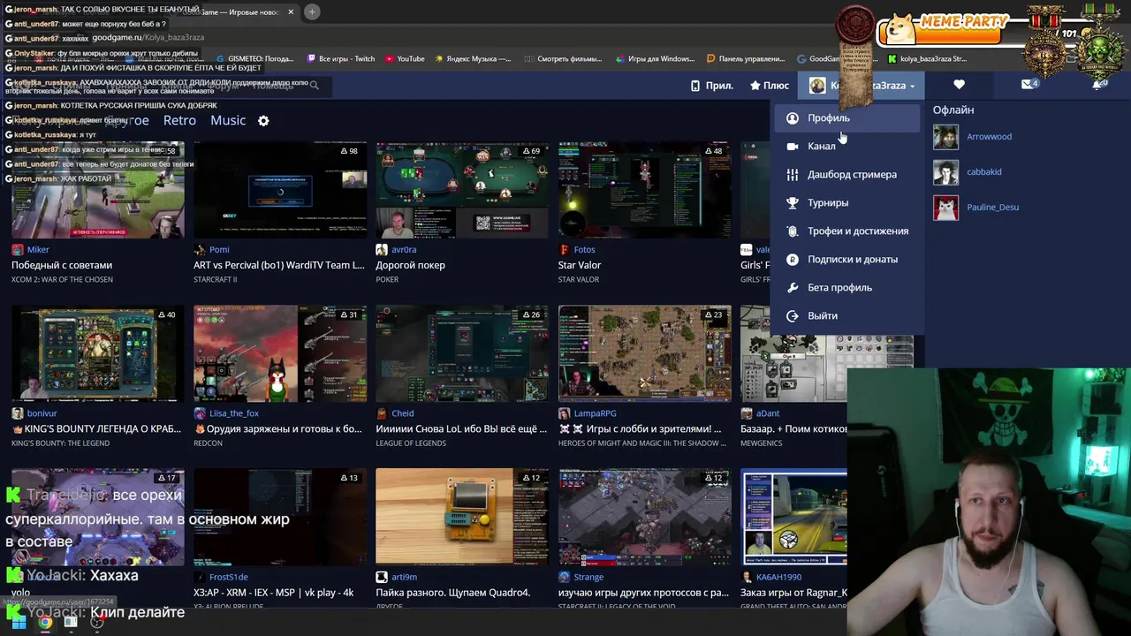Viewport: 1131px width, 636px height.
Task: Open the Канал menu entry
Action: [x=848, y=146]
